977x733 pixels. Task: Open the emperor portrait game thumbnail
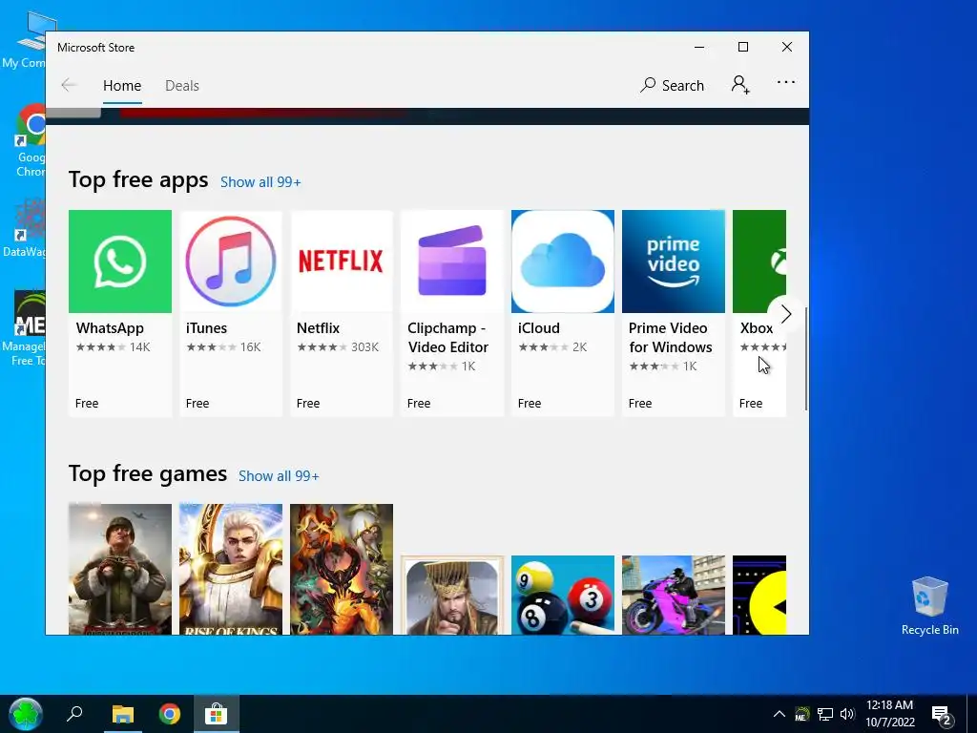tap(451, 596)
